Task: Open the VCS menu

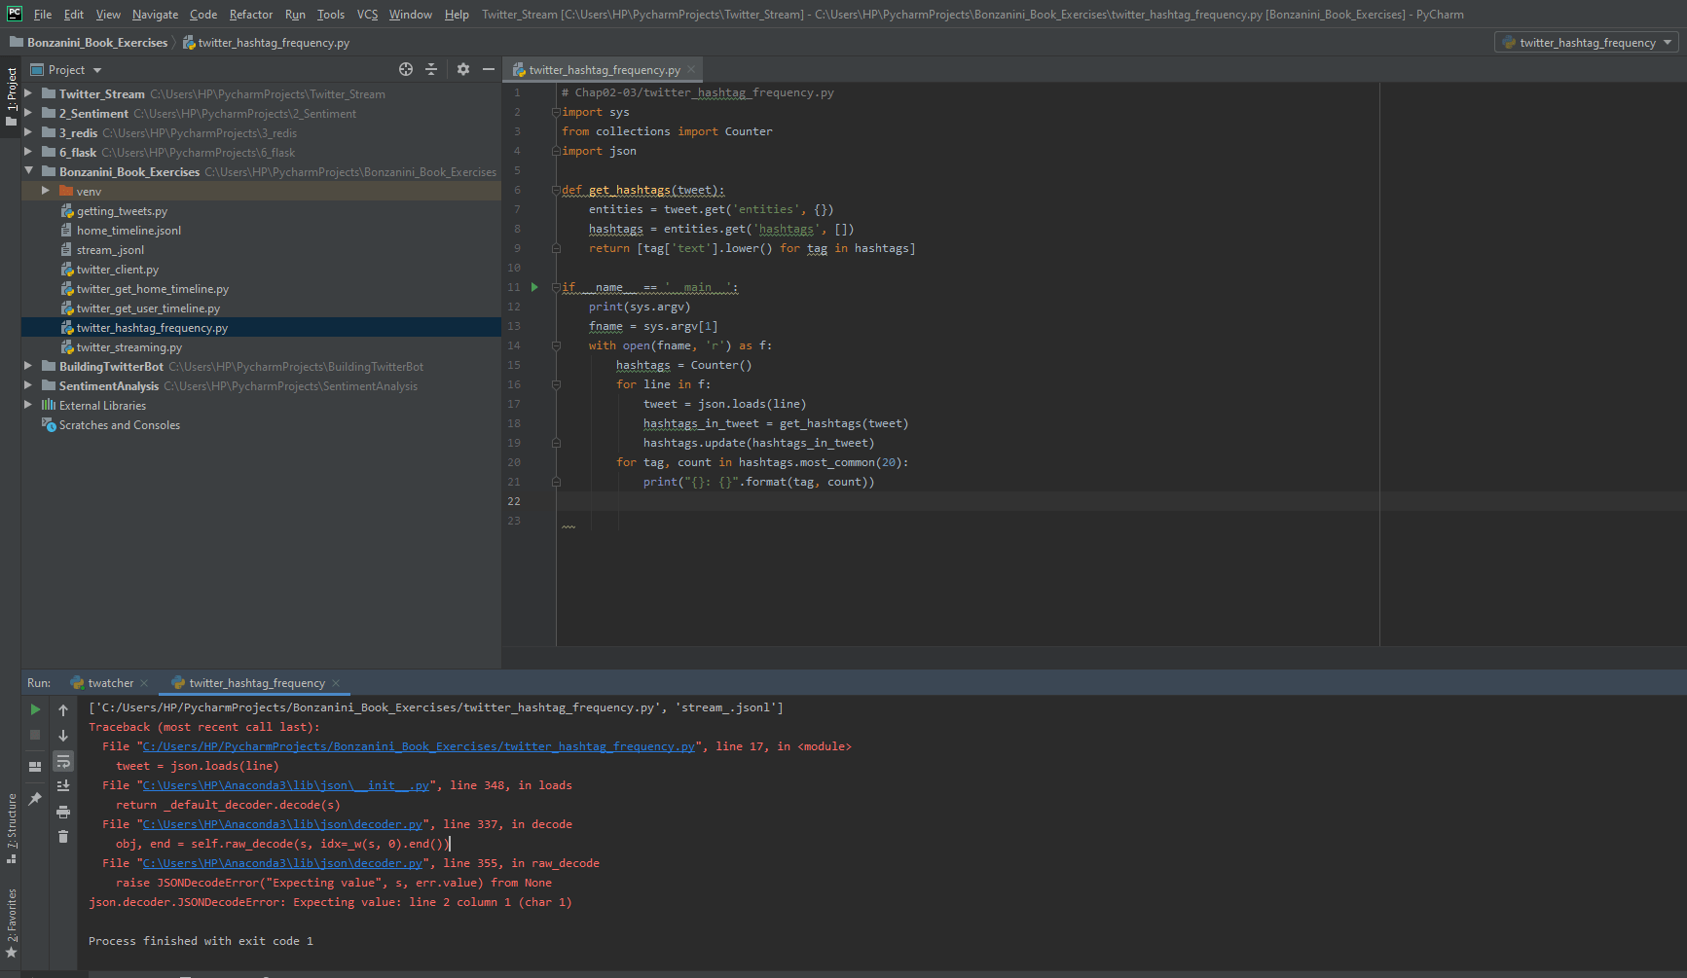Action: click(367, 15)
